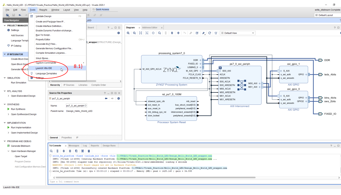Viewport: 341px width, 195px height.
Task: Click the Tcl Console search icon
Action: coord(51,151)
